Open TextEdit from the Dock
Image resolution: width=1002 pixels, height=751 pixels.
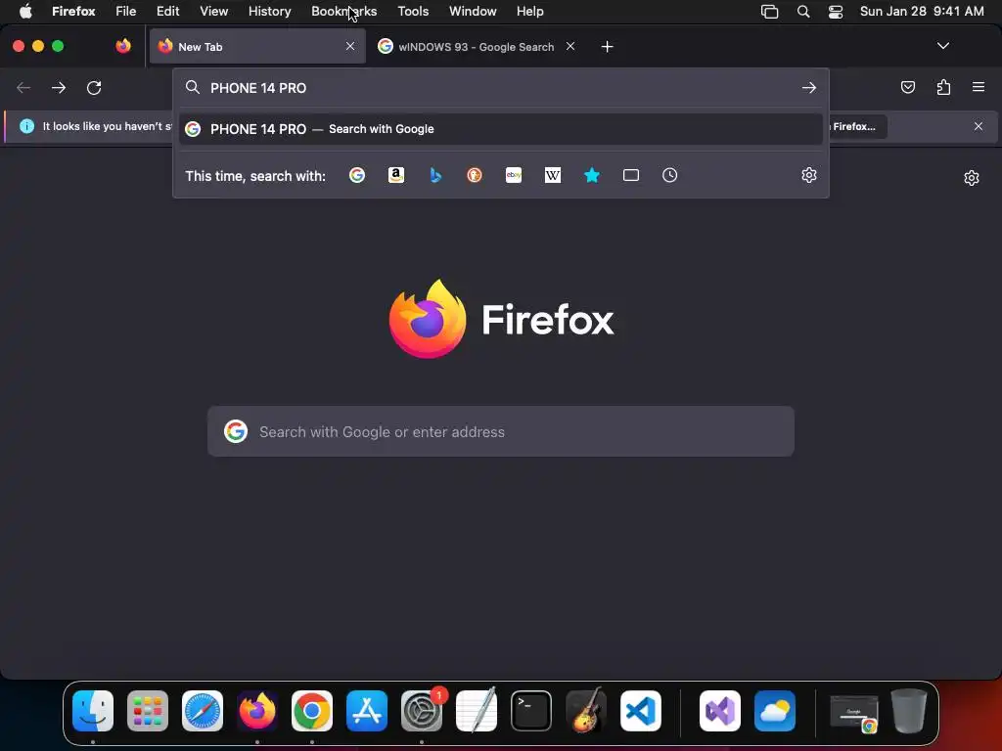(x=477, y=710)
